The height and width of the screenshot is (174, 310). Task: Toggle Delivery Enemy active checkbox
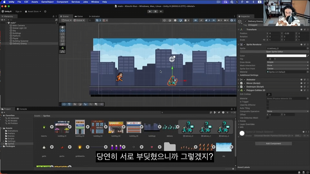(246, 21)
